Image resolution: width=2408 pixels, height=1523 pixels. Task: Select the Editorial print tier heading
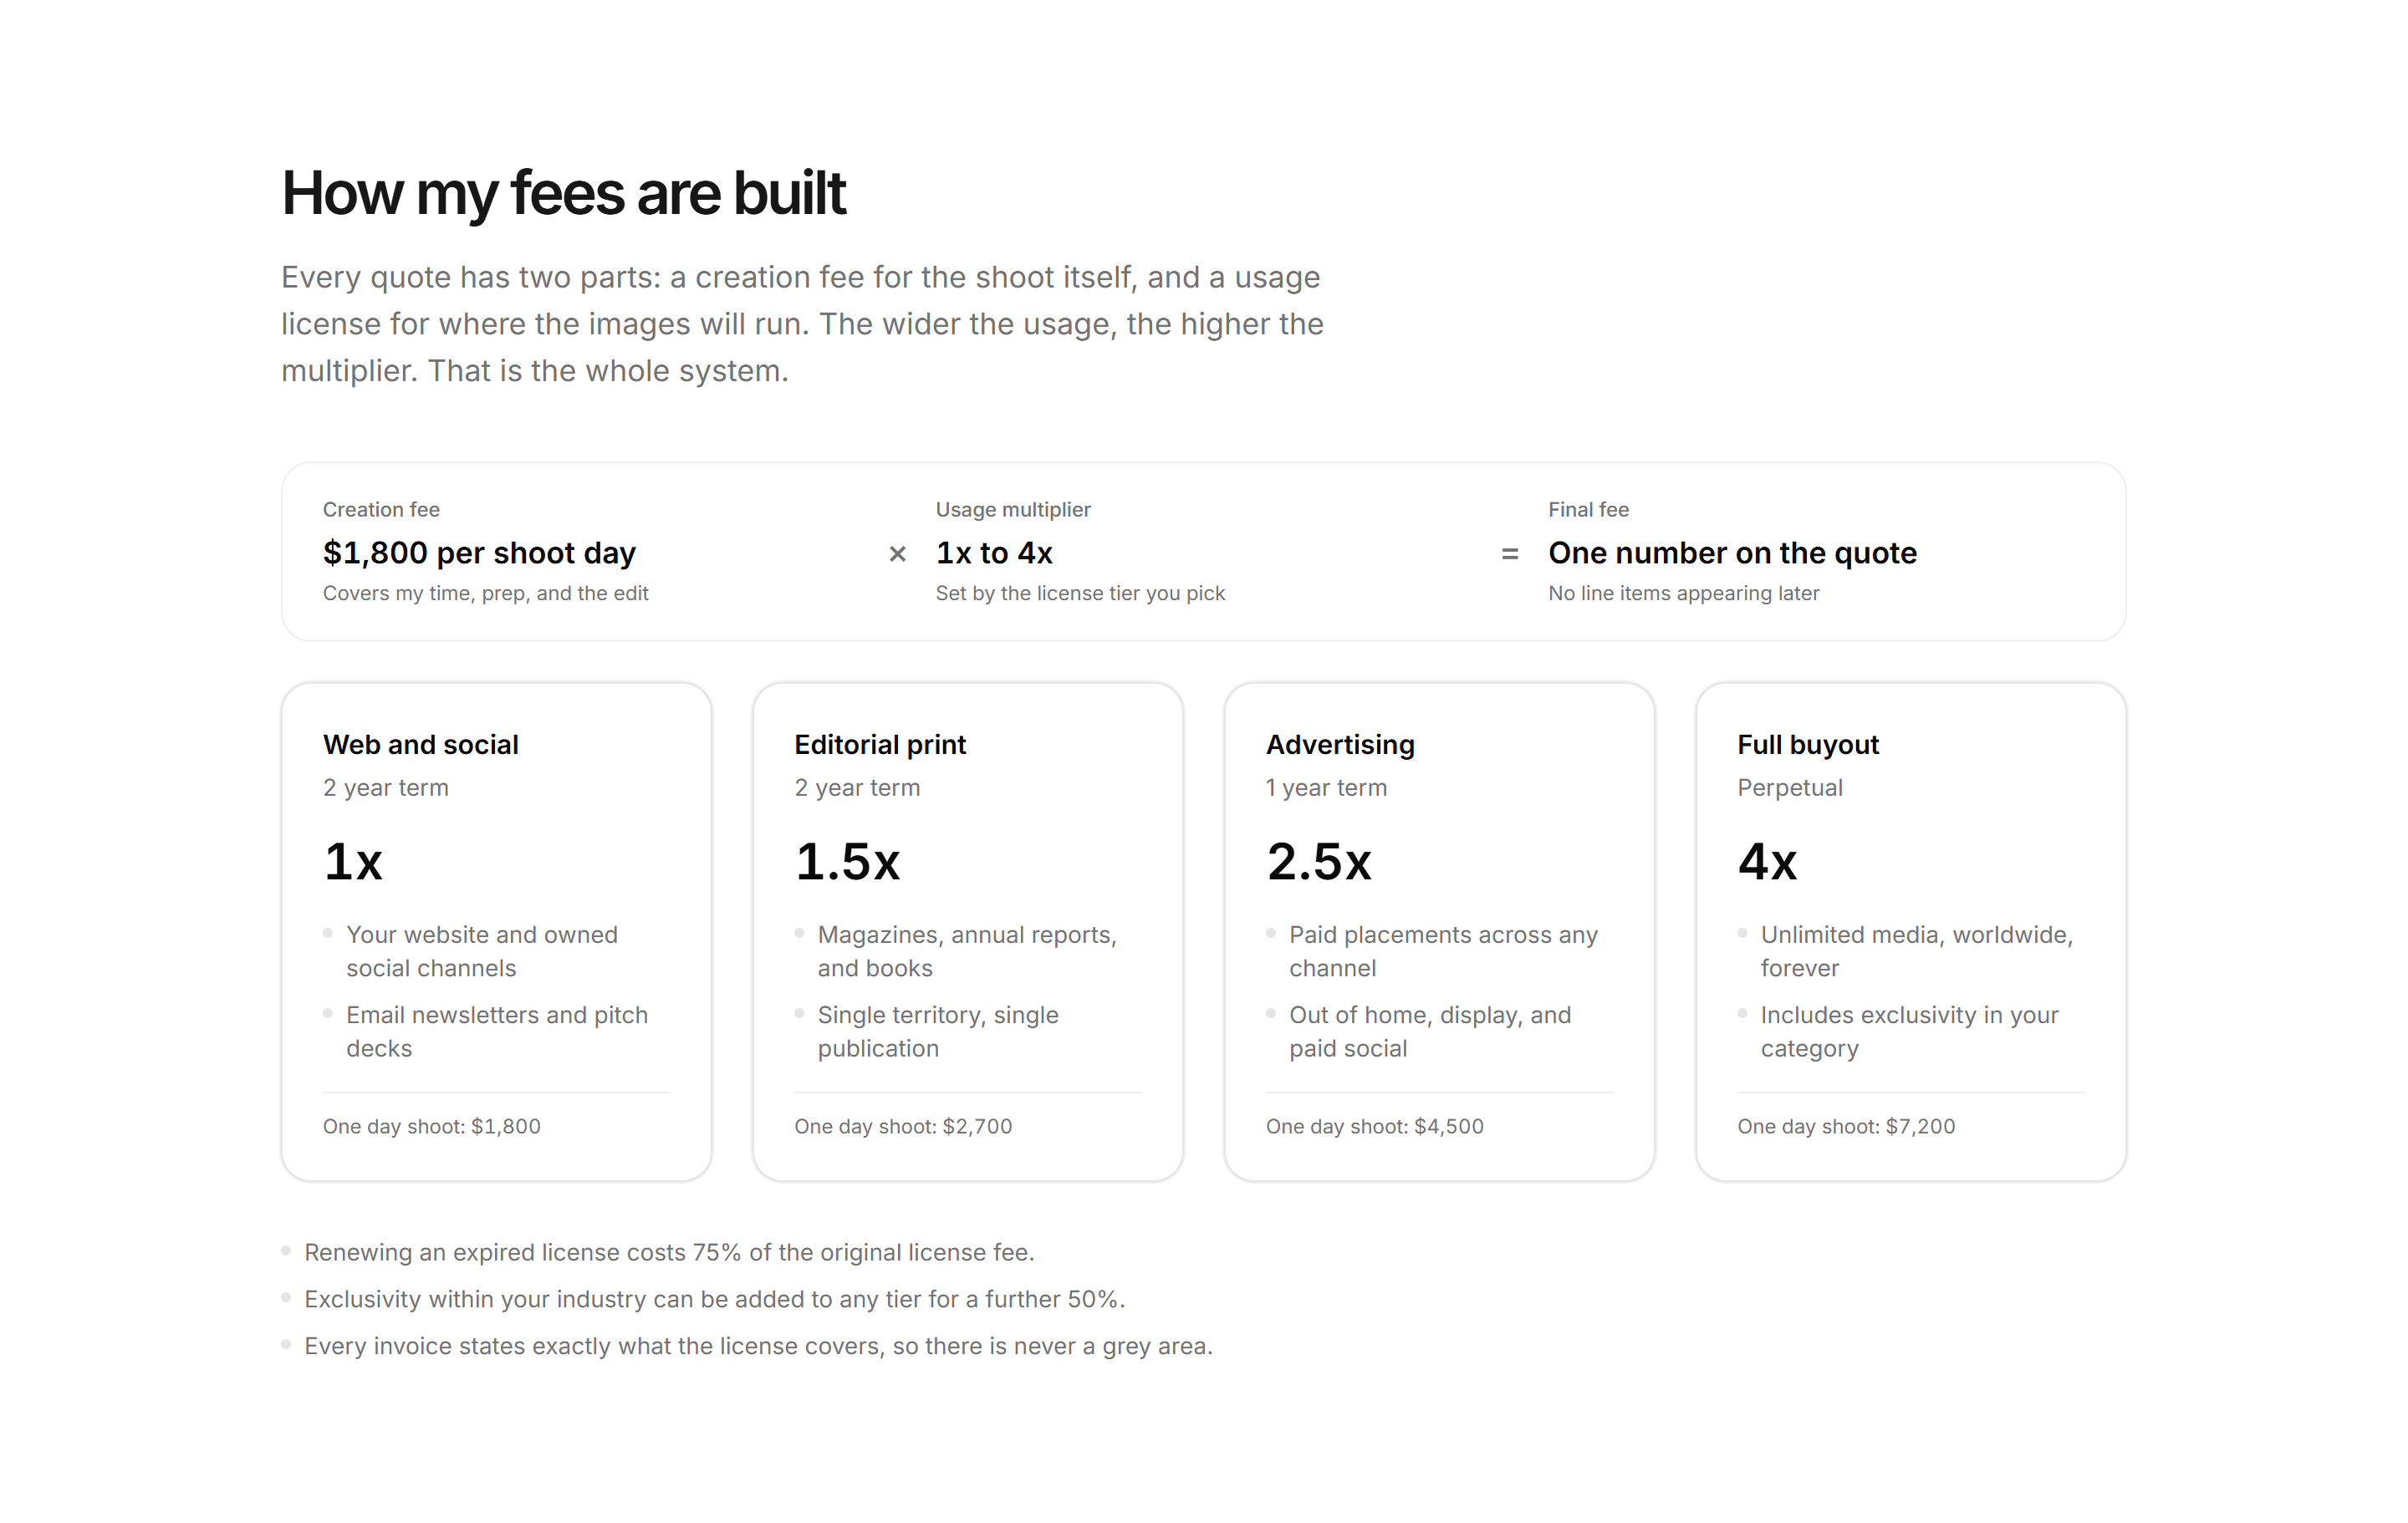click(x=880, y=744)
